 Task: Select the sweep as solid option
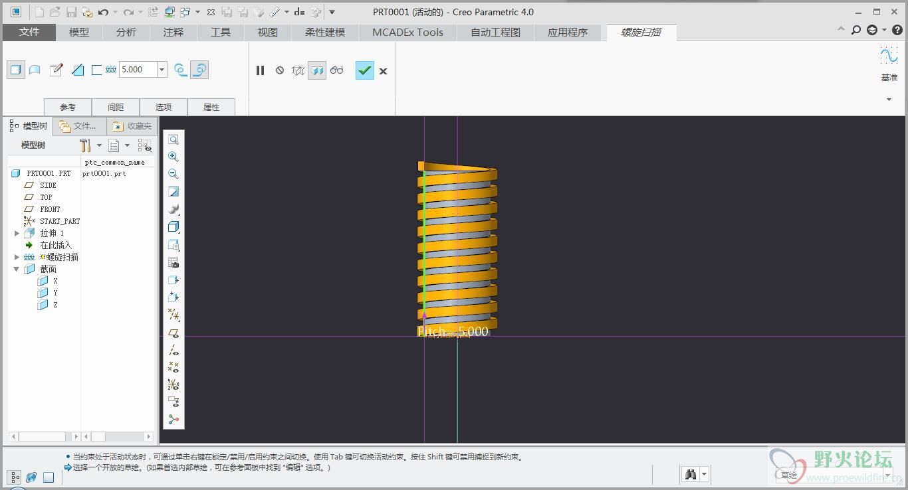point(16,69)
